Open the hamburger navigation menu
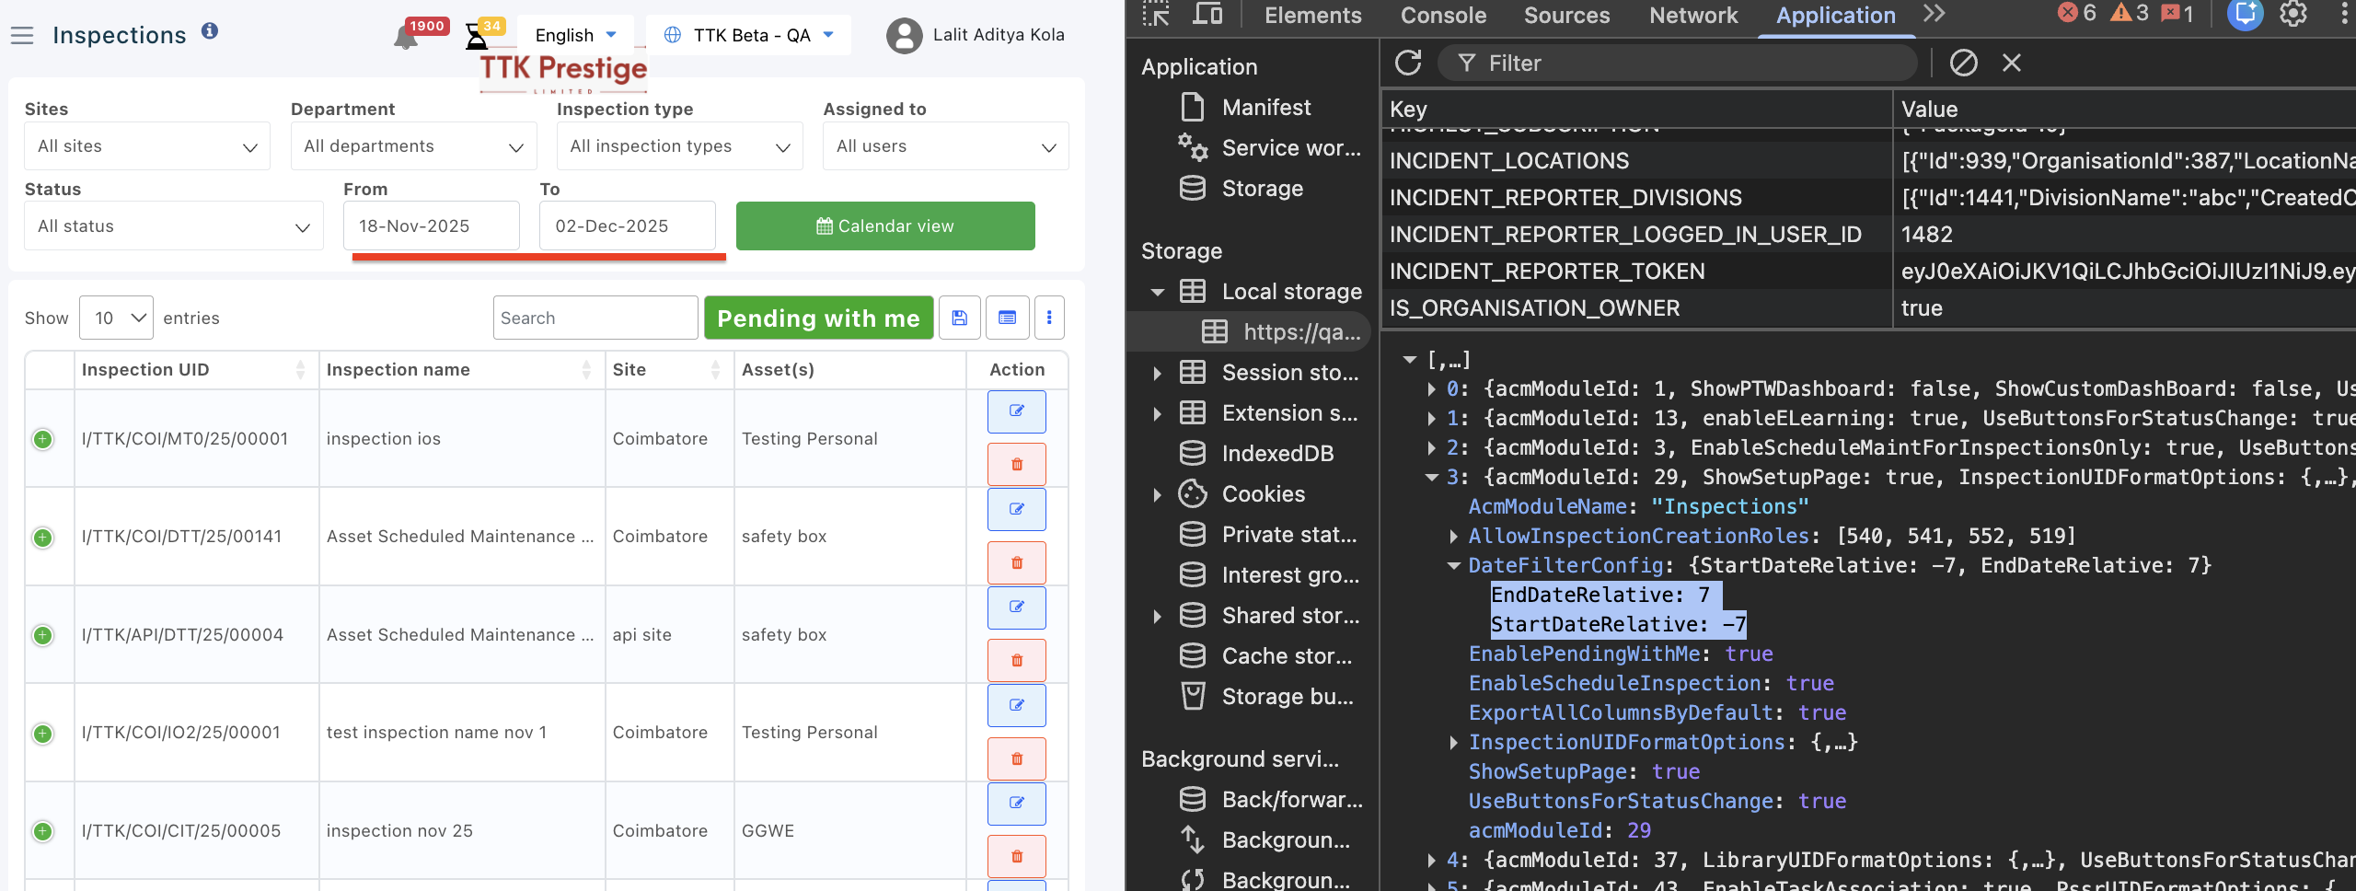 pos(22,36)
